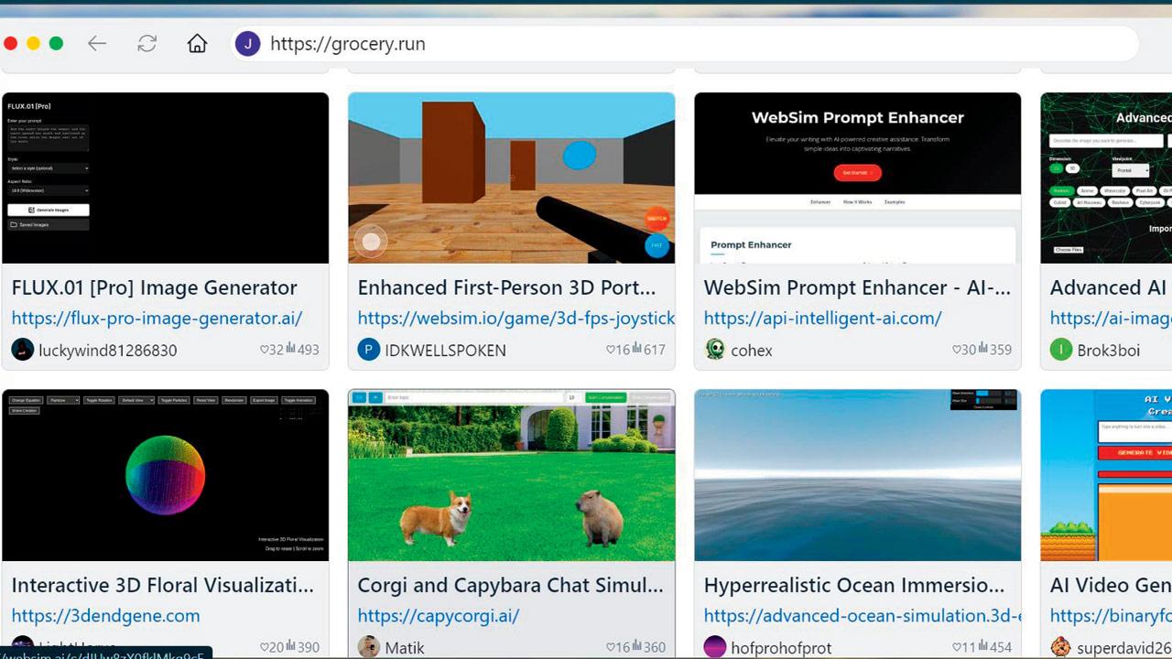Open Enhanced First-Person 3D Port... title
The width and height of the screenshot is (1172, 659).
(506, 287)
